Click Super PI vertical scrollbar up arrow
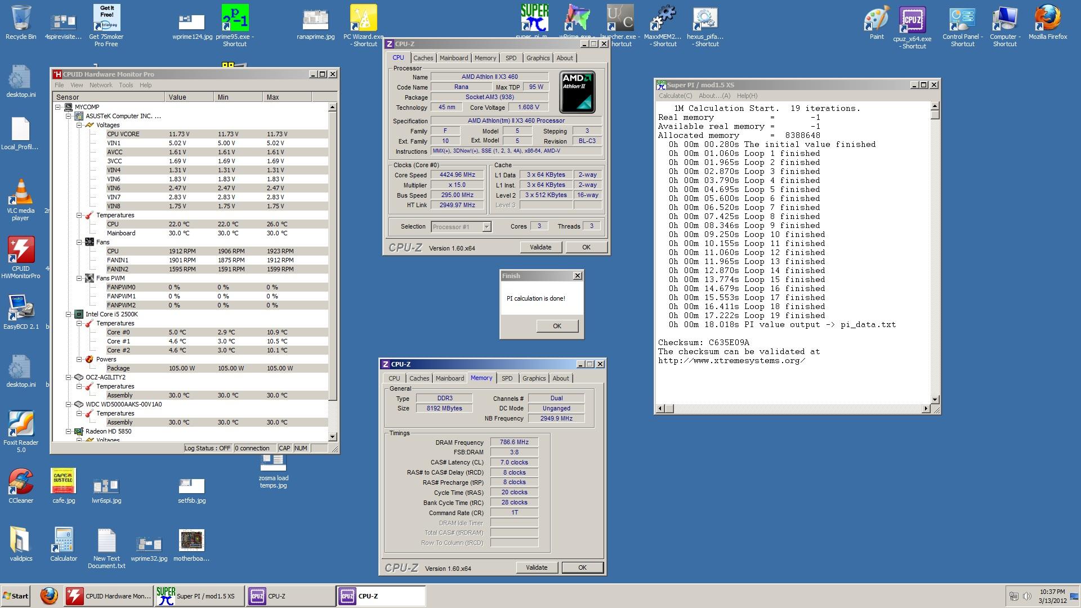The image size is (1081, 608). [935, 106]
